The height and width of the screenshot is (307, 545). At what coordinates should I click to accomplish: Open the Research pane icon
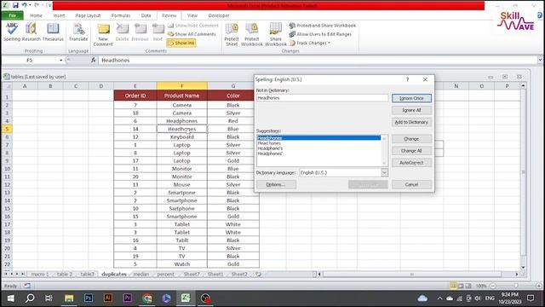32,32
